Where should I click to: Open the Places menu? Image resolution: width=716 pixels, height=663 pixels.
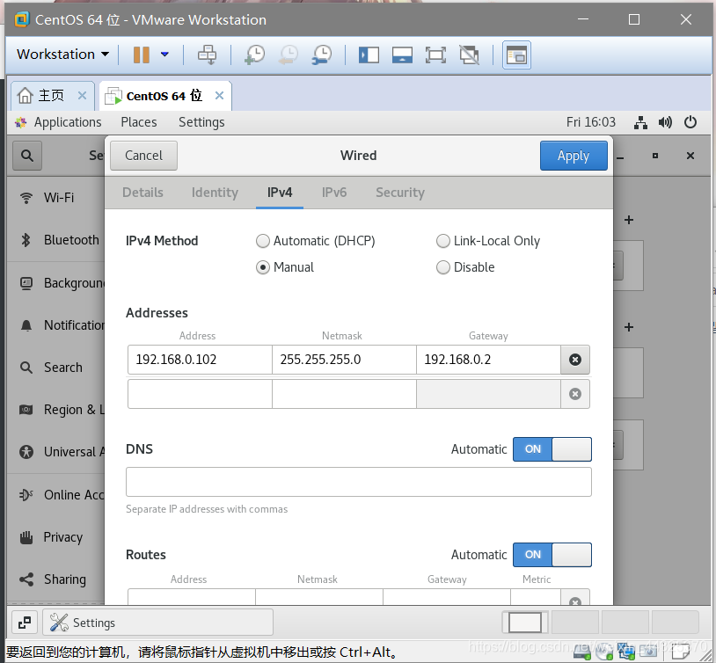pyautogui.click(x=139, y=122)
